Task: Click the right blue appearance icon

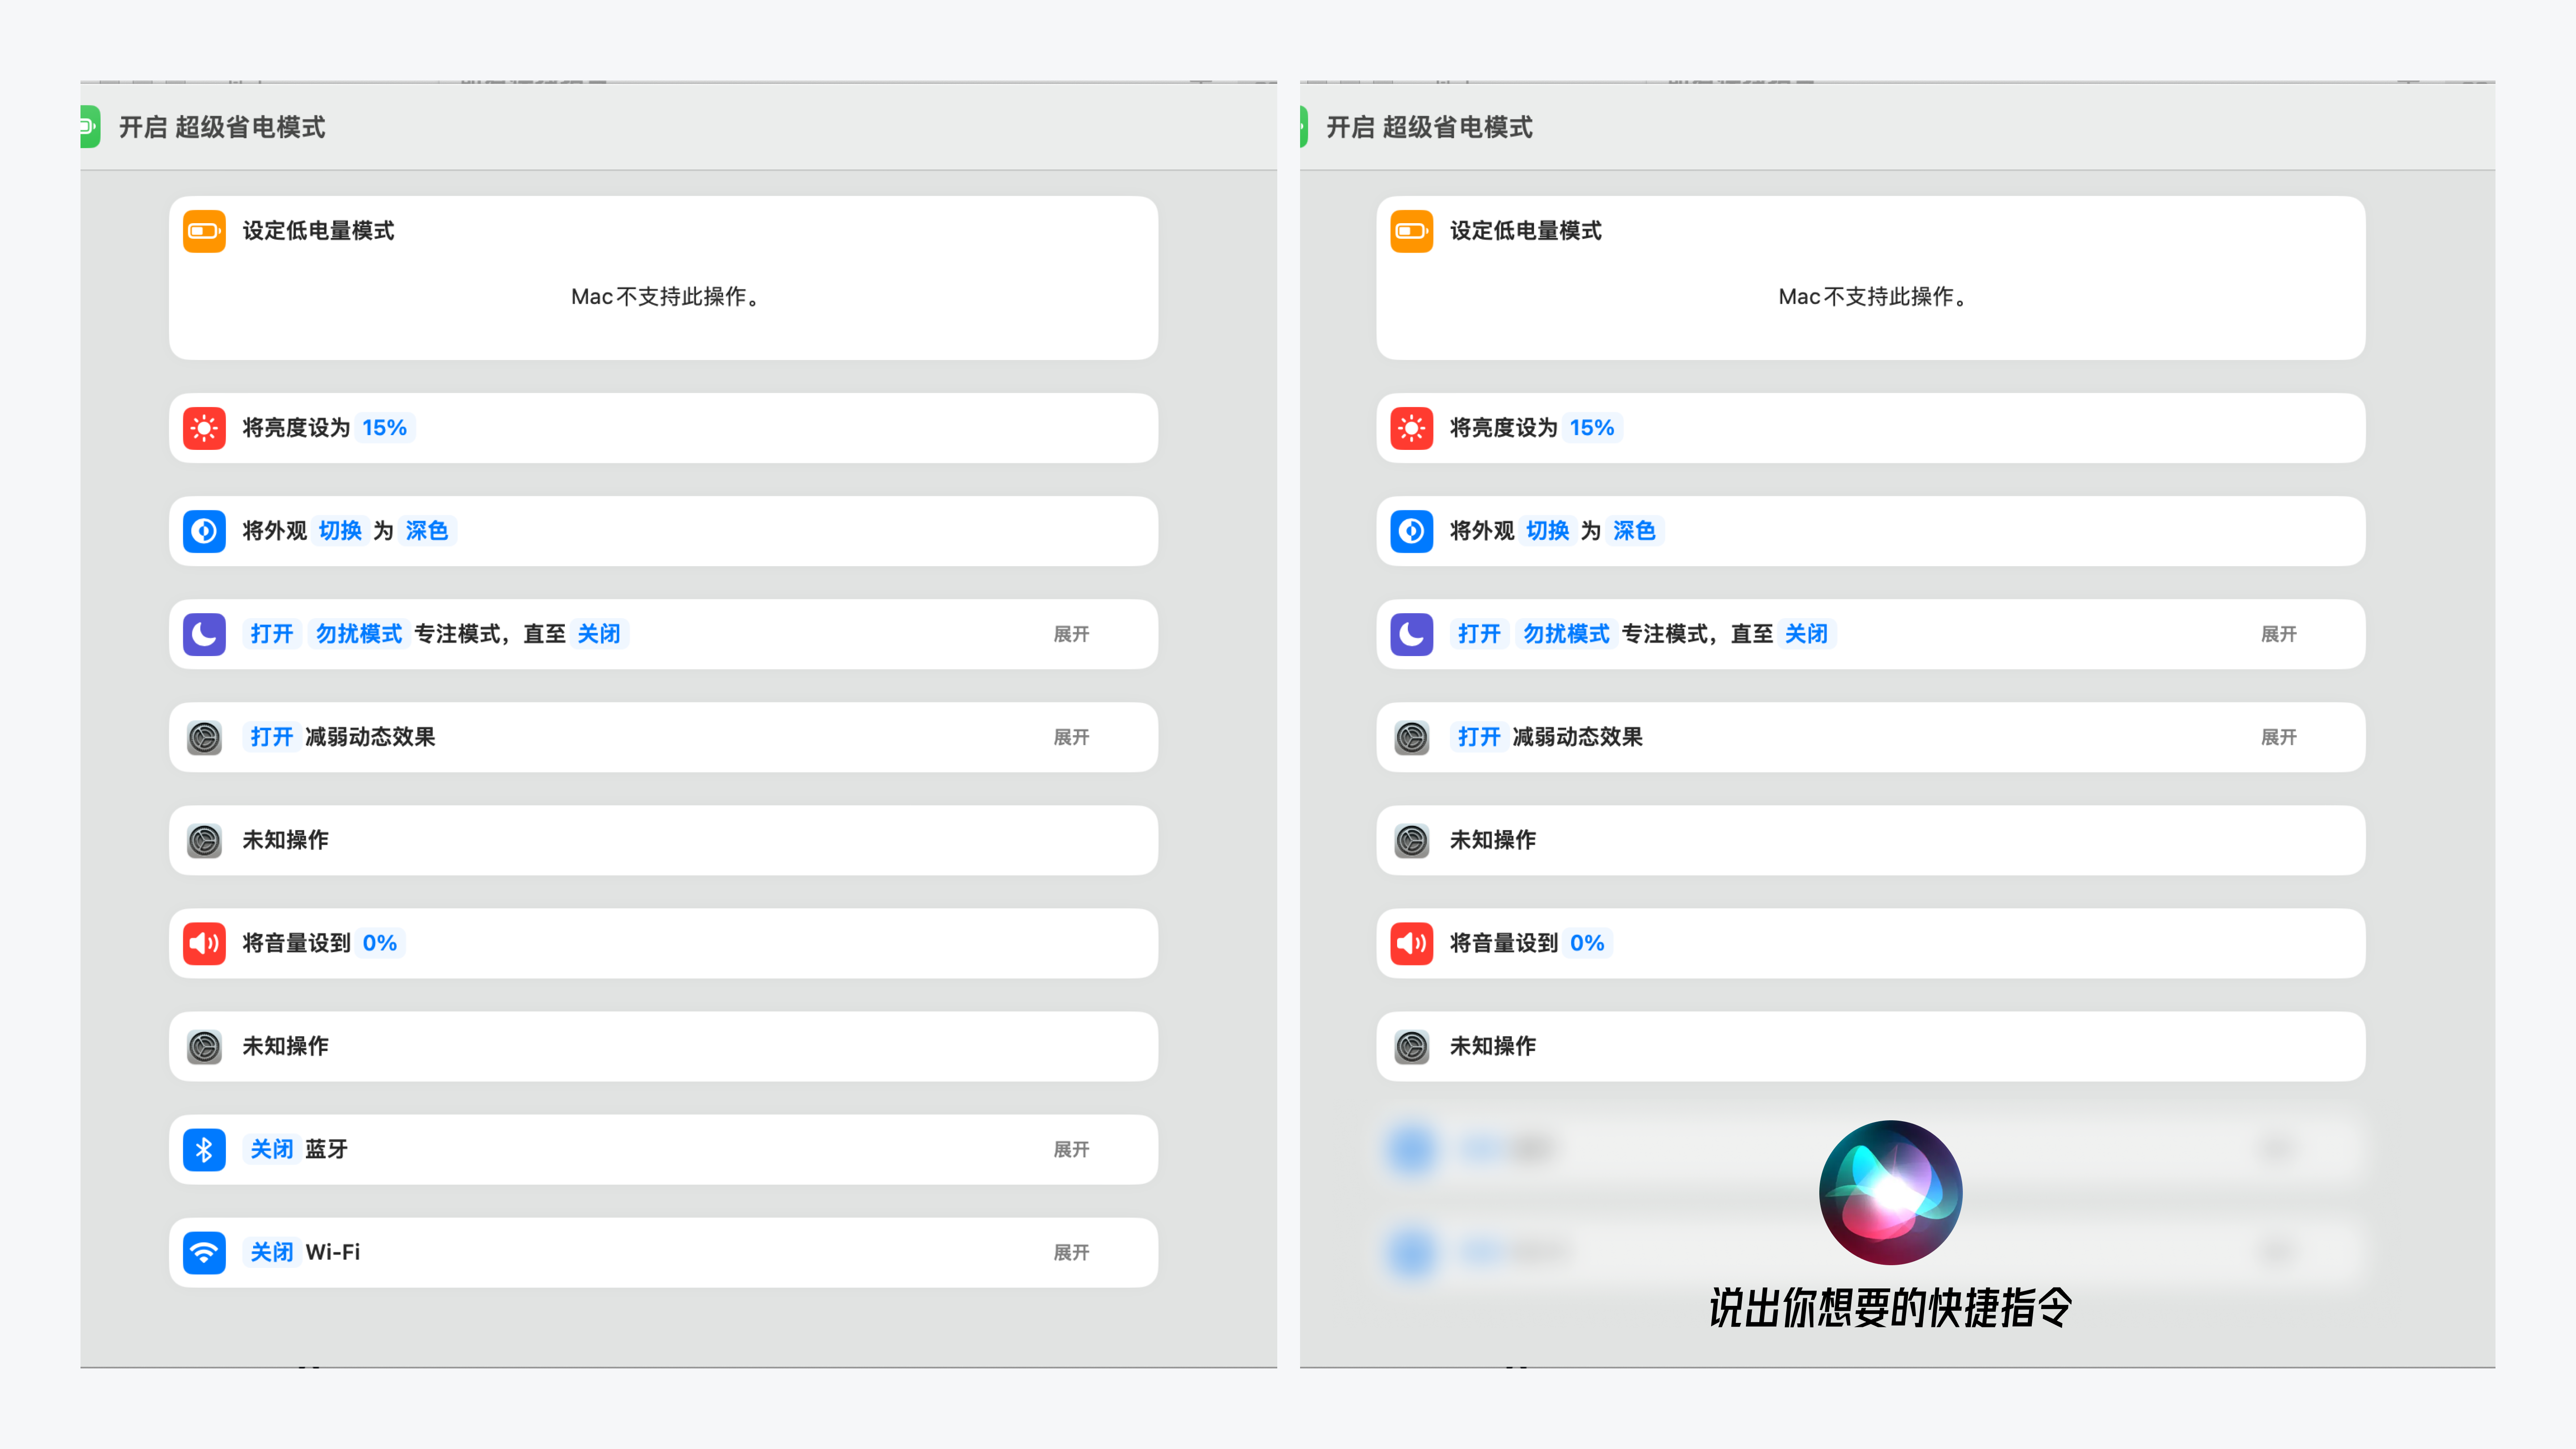Action: tap(1411, 531)
